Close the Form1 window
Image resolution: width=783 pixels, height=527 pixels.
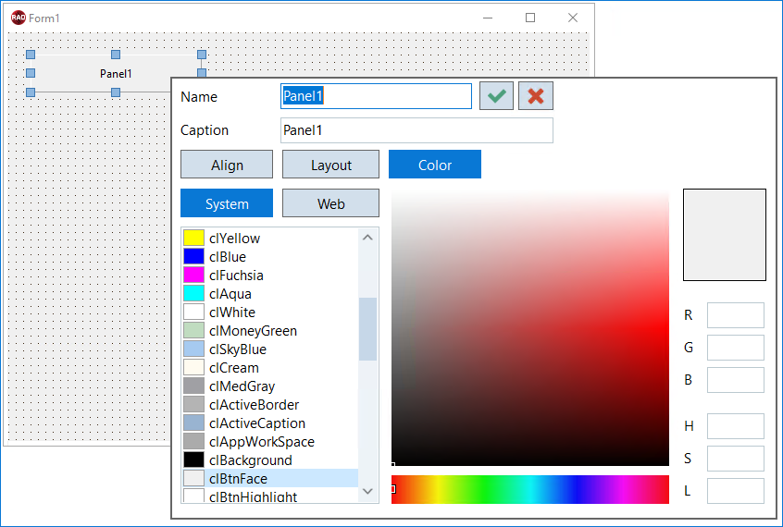(573, 18)
